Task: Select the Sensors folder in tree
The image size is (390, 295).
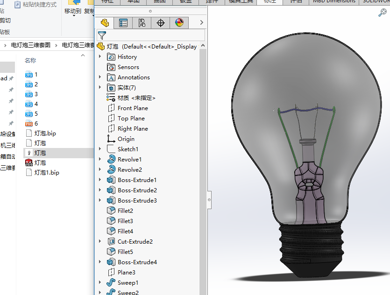Action: click(x=128, y=67)
